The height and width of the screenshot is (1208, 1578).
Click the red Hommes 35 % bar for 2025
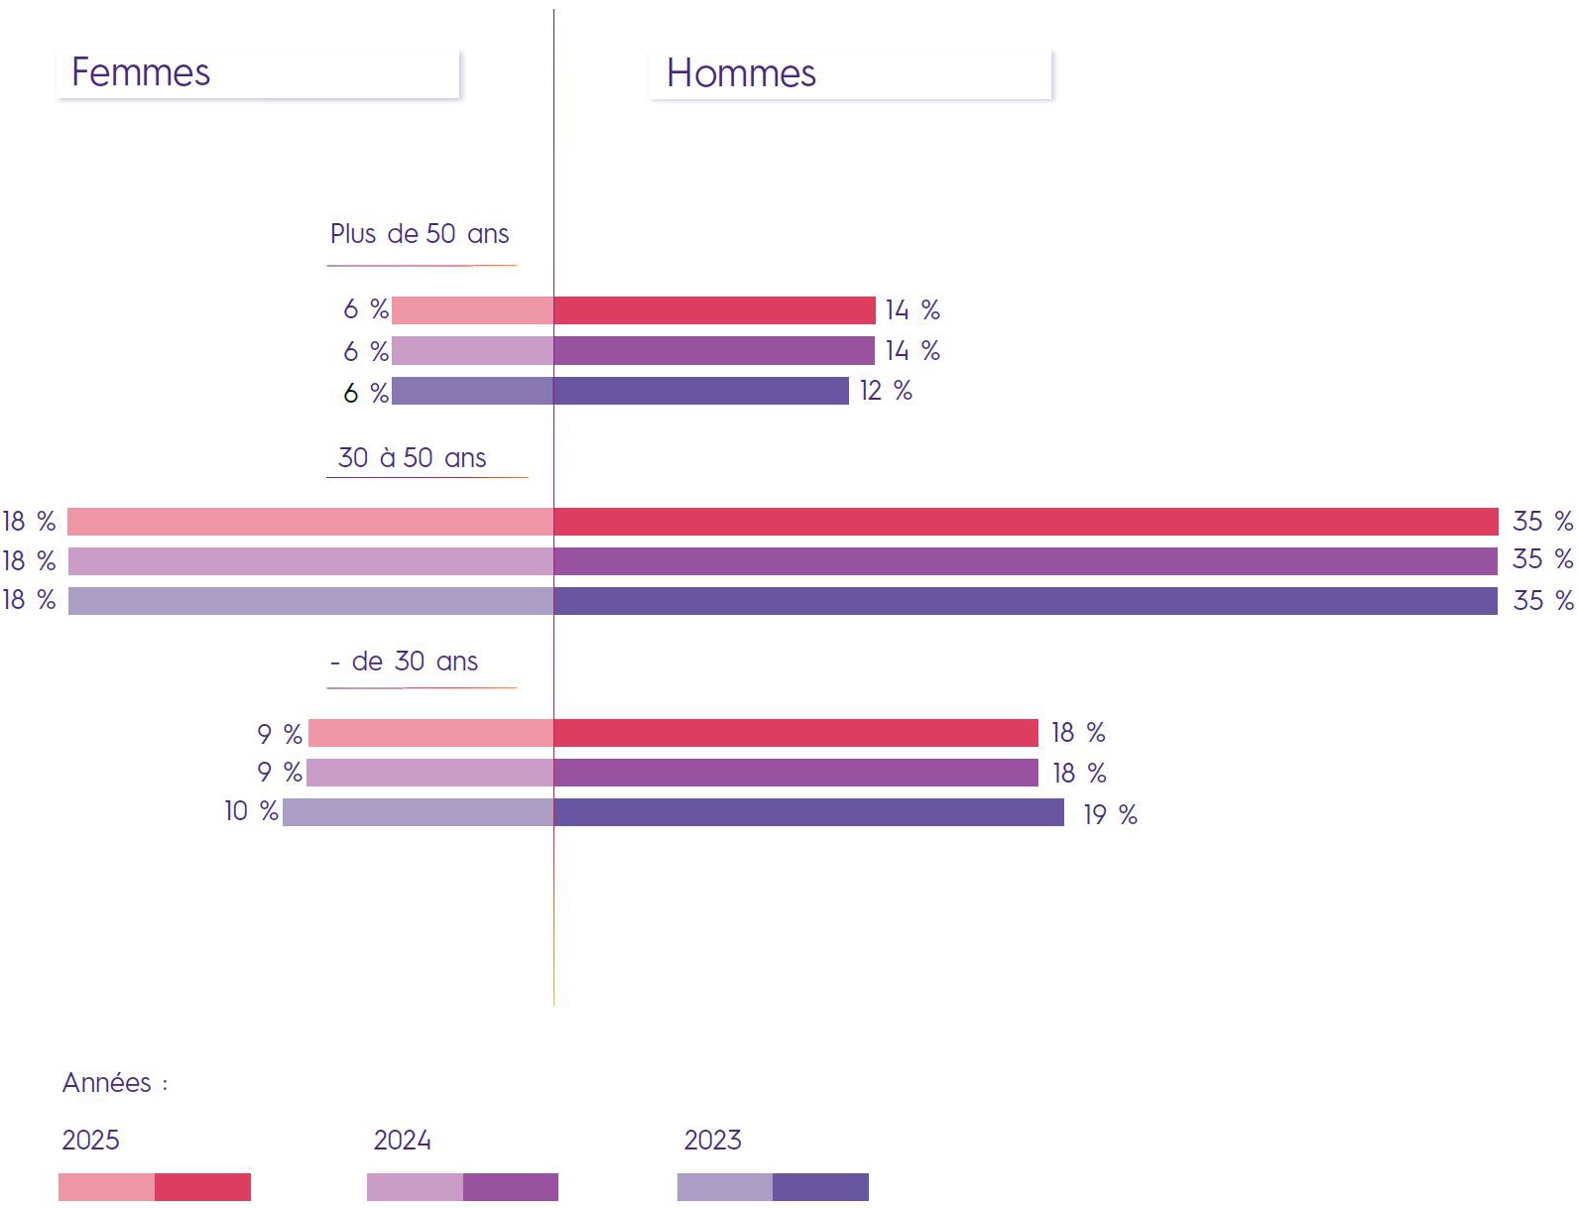1026,522
